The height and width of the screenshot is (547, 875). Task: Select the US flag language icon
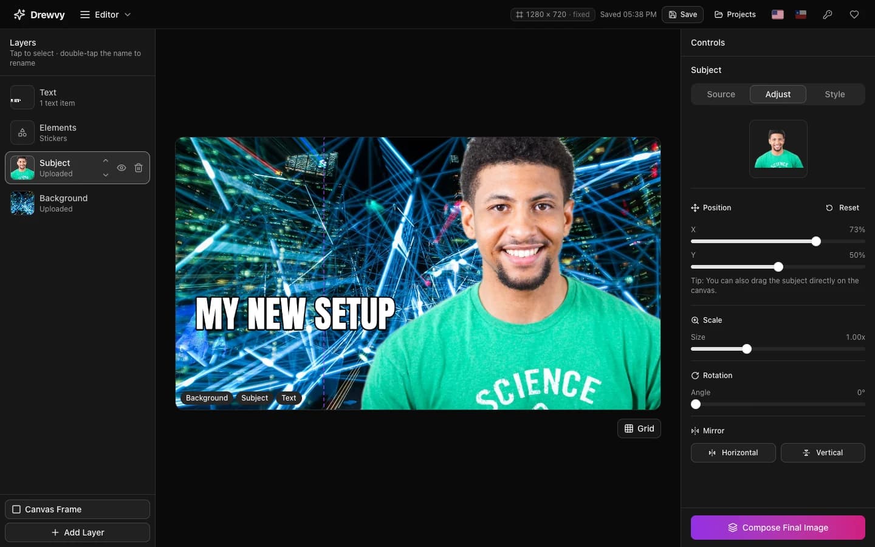click(777, 15)
